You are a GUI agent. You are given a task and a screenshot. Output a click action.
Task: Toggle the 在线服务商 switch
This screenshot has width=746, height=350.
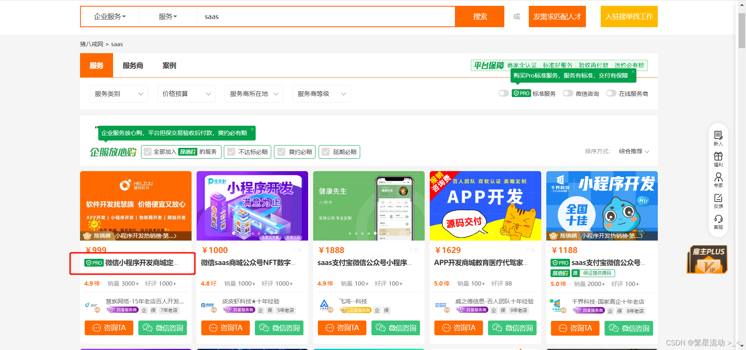pyautogui.click(x=611, y=93)
